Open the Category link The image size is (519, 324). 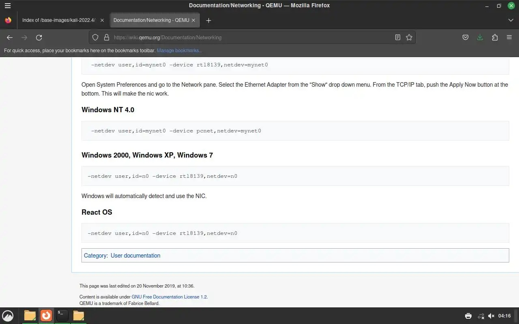[x=96, y=256]
